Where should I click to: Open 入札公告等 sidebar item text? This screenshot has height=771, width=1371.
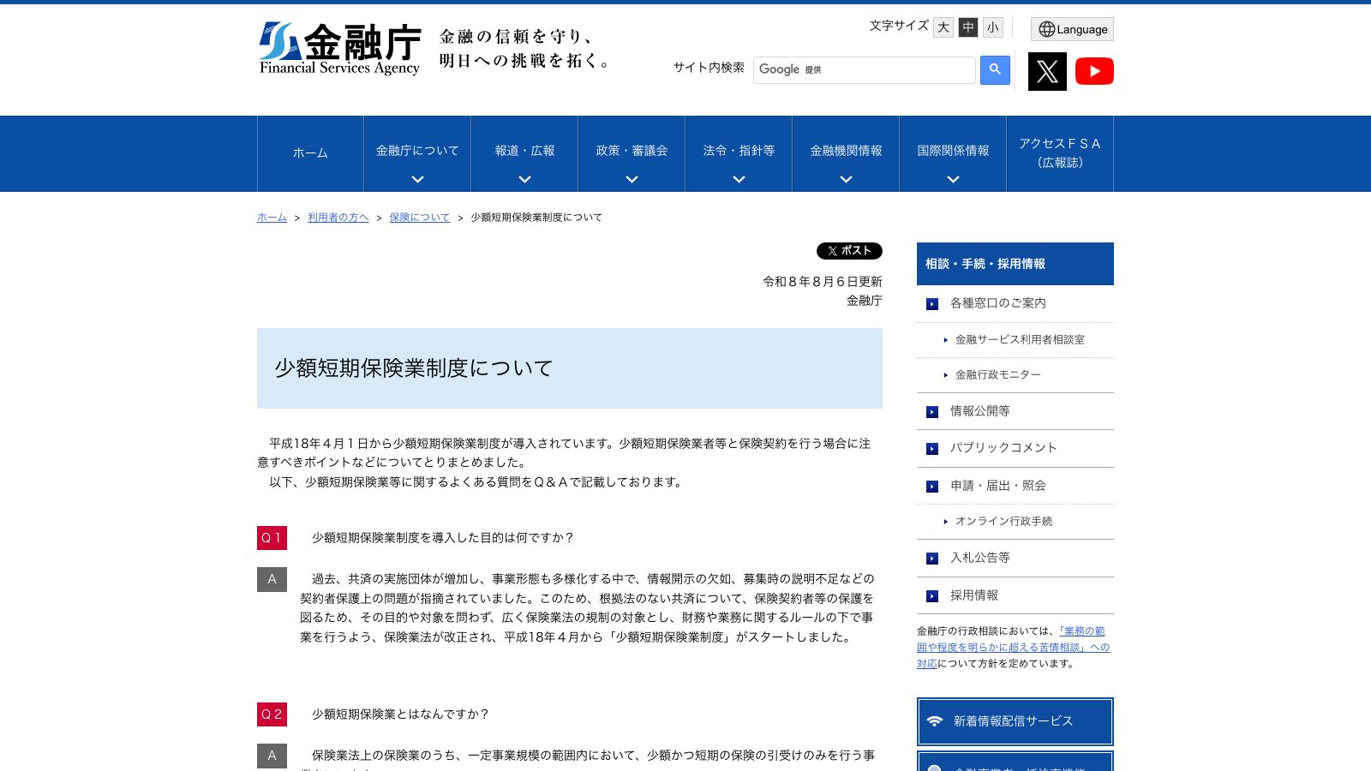(x=980, y=558)
